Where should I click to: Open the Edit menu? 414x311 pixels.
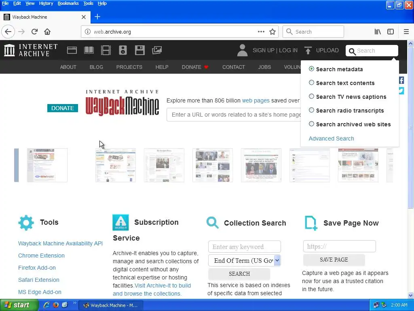(x=17, y=3)
